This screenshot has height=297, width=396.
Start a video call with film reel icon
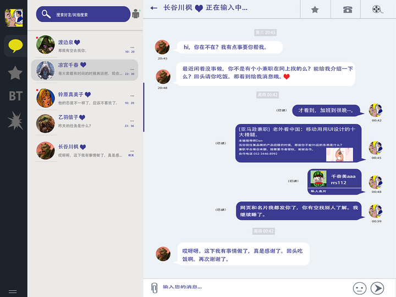(x=377, y=9)
